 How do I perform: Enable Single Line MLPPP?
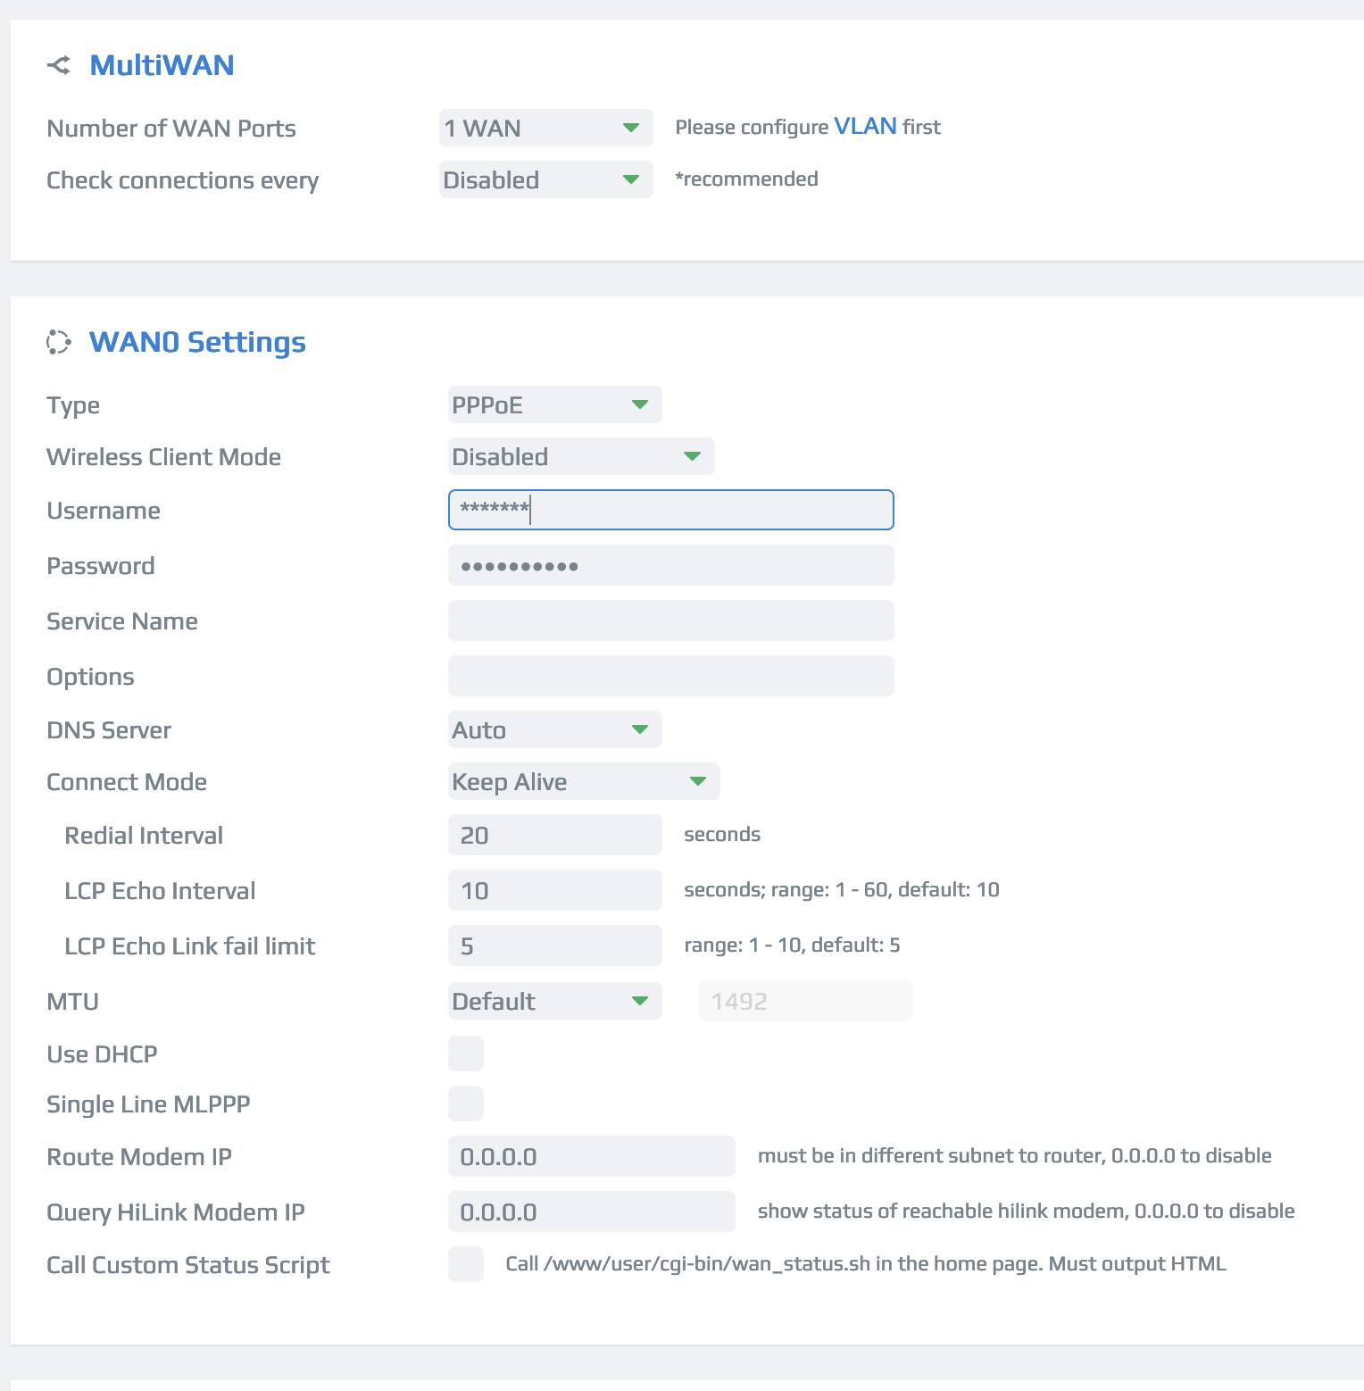465,1104
